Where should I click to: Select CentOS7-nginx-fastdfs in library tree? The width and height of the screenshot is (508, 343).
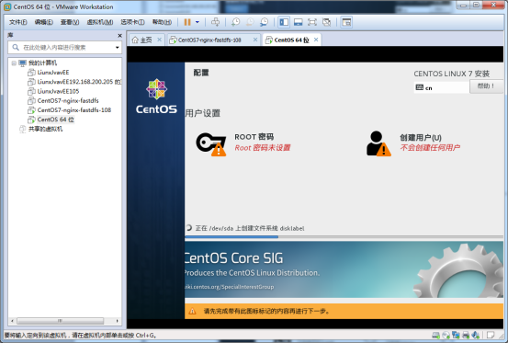tap(68, 100)
